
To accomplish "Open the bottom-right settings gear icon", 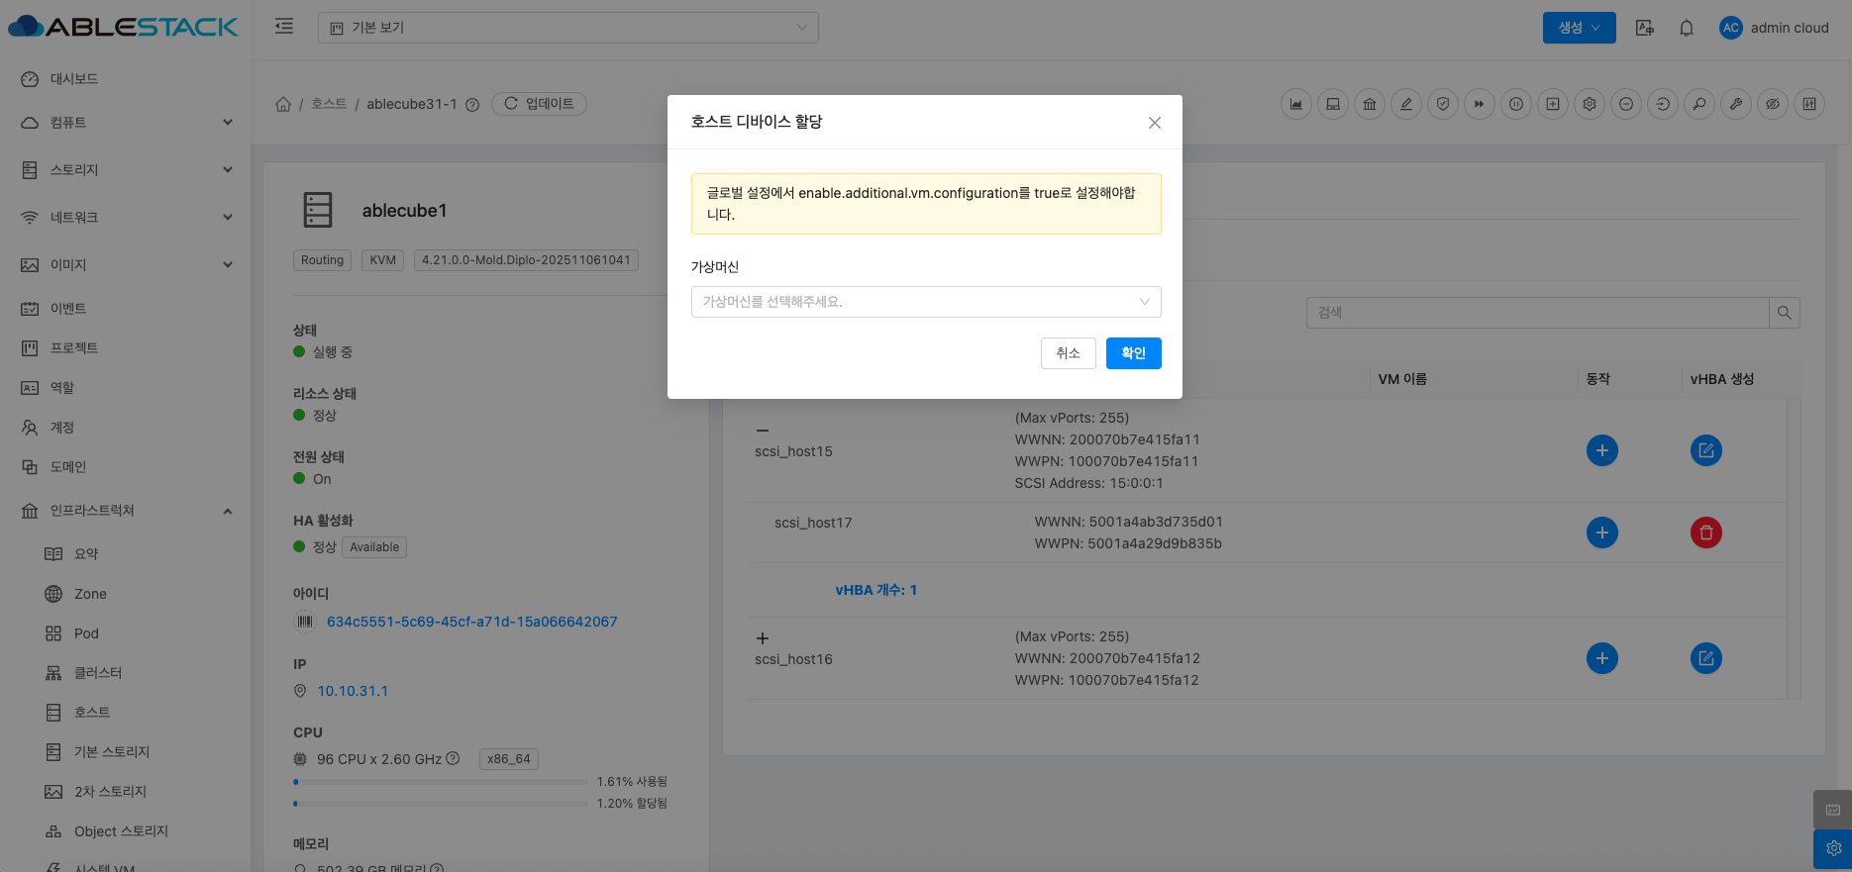I will click(x=1832, y=848).
